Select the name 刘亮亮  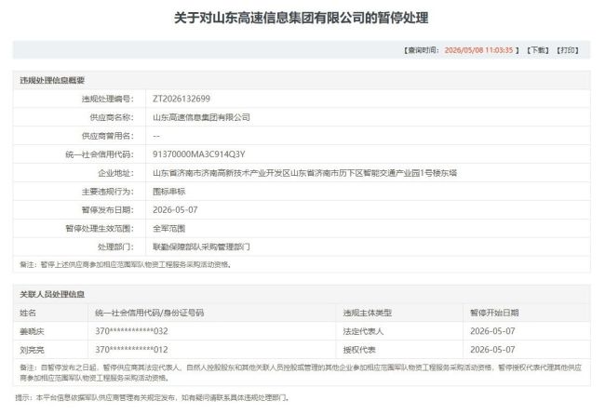coord(32,350)
